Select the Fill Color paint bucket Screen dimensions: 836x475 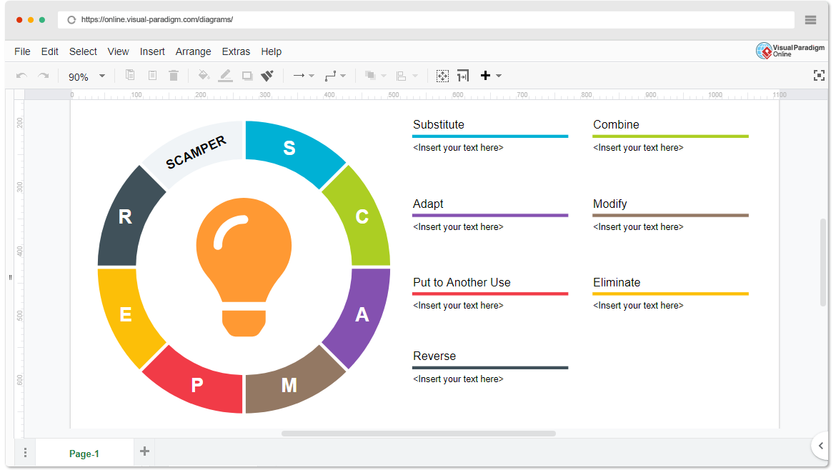pos(204,75)
